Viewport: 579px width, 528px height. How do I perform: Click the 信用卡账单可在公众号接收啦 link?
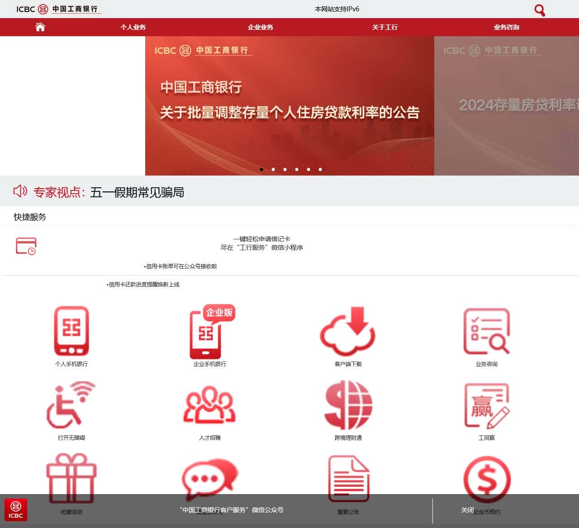tap(181, 266)
